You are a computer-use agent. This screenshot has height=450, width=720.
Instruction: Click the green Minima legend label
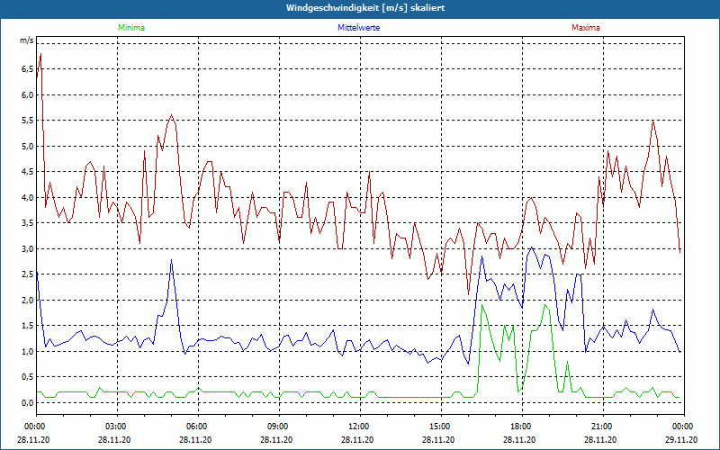(131, 28)
